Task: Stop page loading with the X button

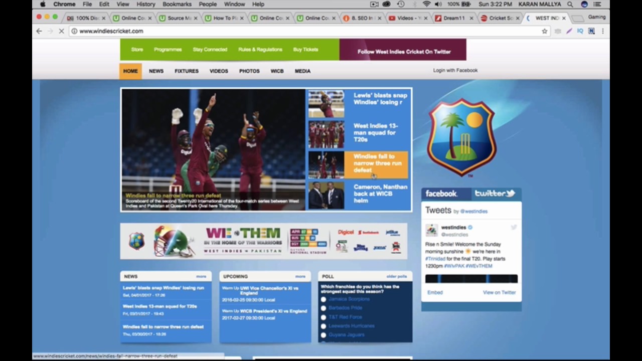Action: coord(62,31)
